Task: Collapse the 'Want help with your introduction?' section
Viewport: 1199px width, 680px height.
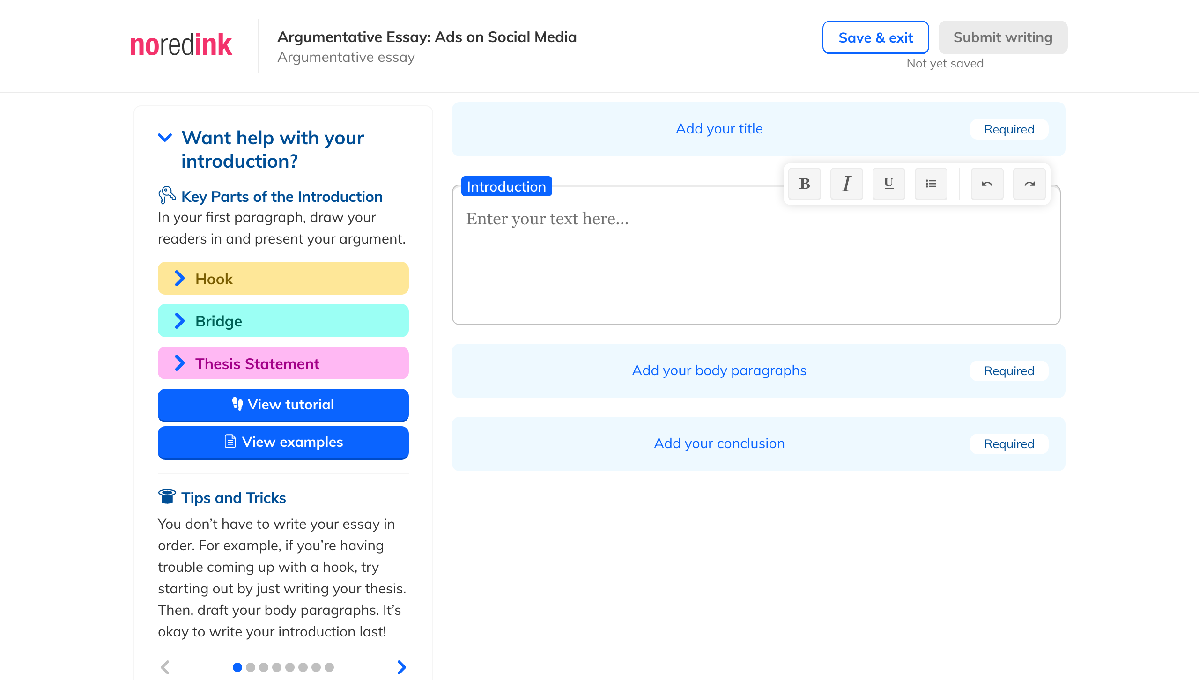Action: tap(165, 138)
